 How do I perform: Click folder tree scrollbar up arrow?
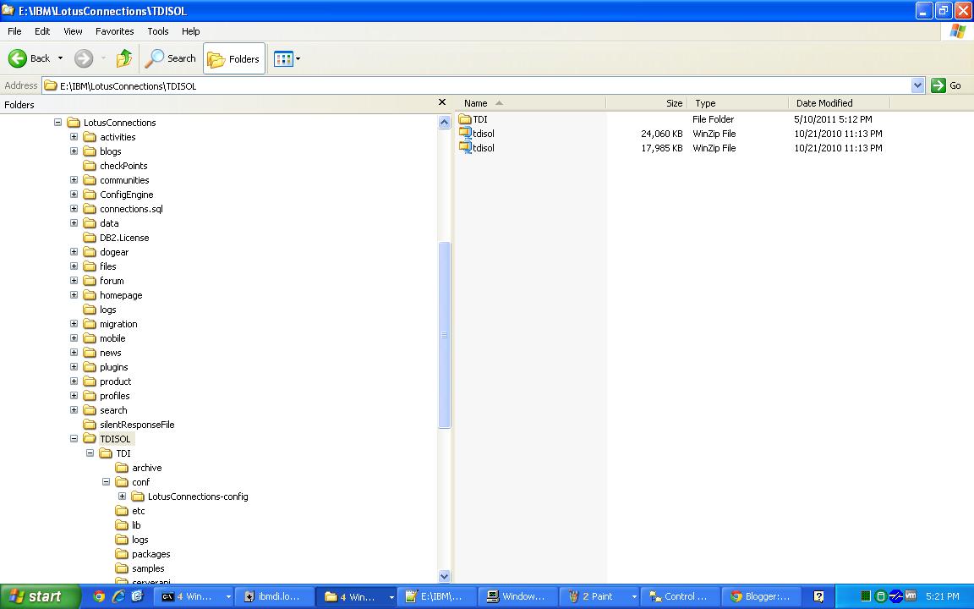tap(444, 122)
